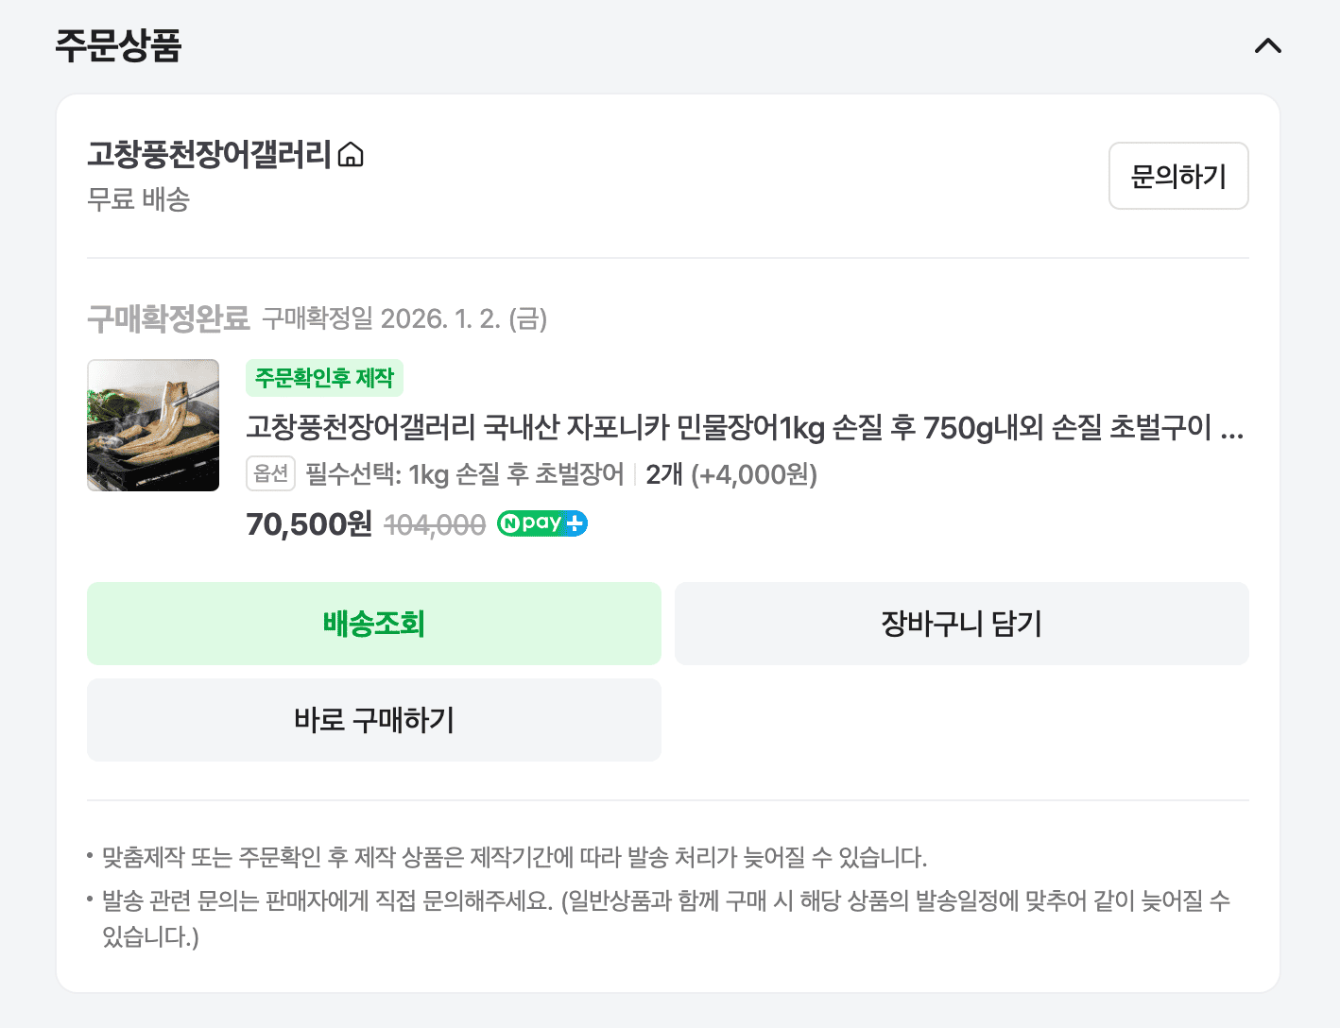Click the quantity text 2개 (+4,000원)
This screenshot has height=1028, width=1340.
pos(732,475)
